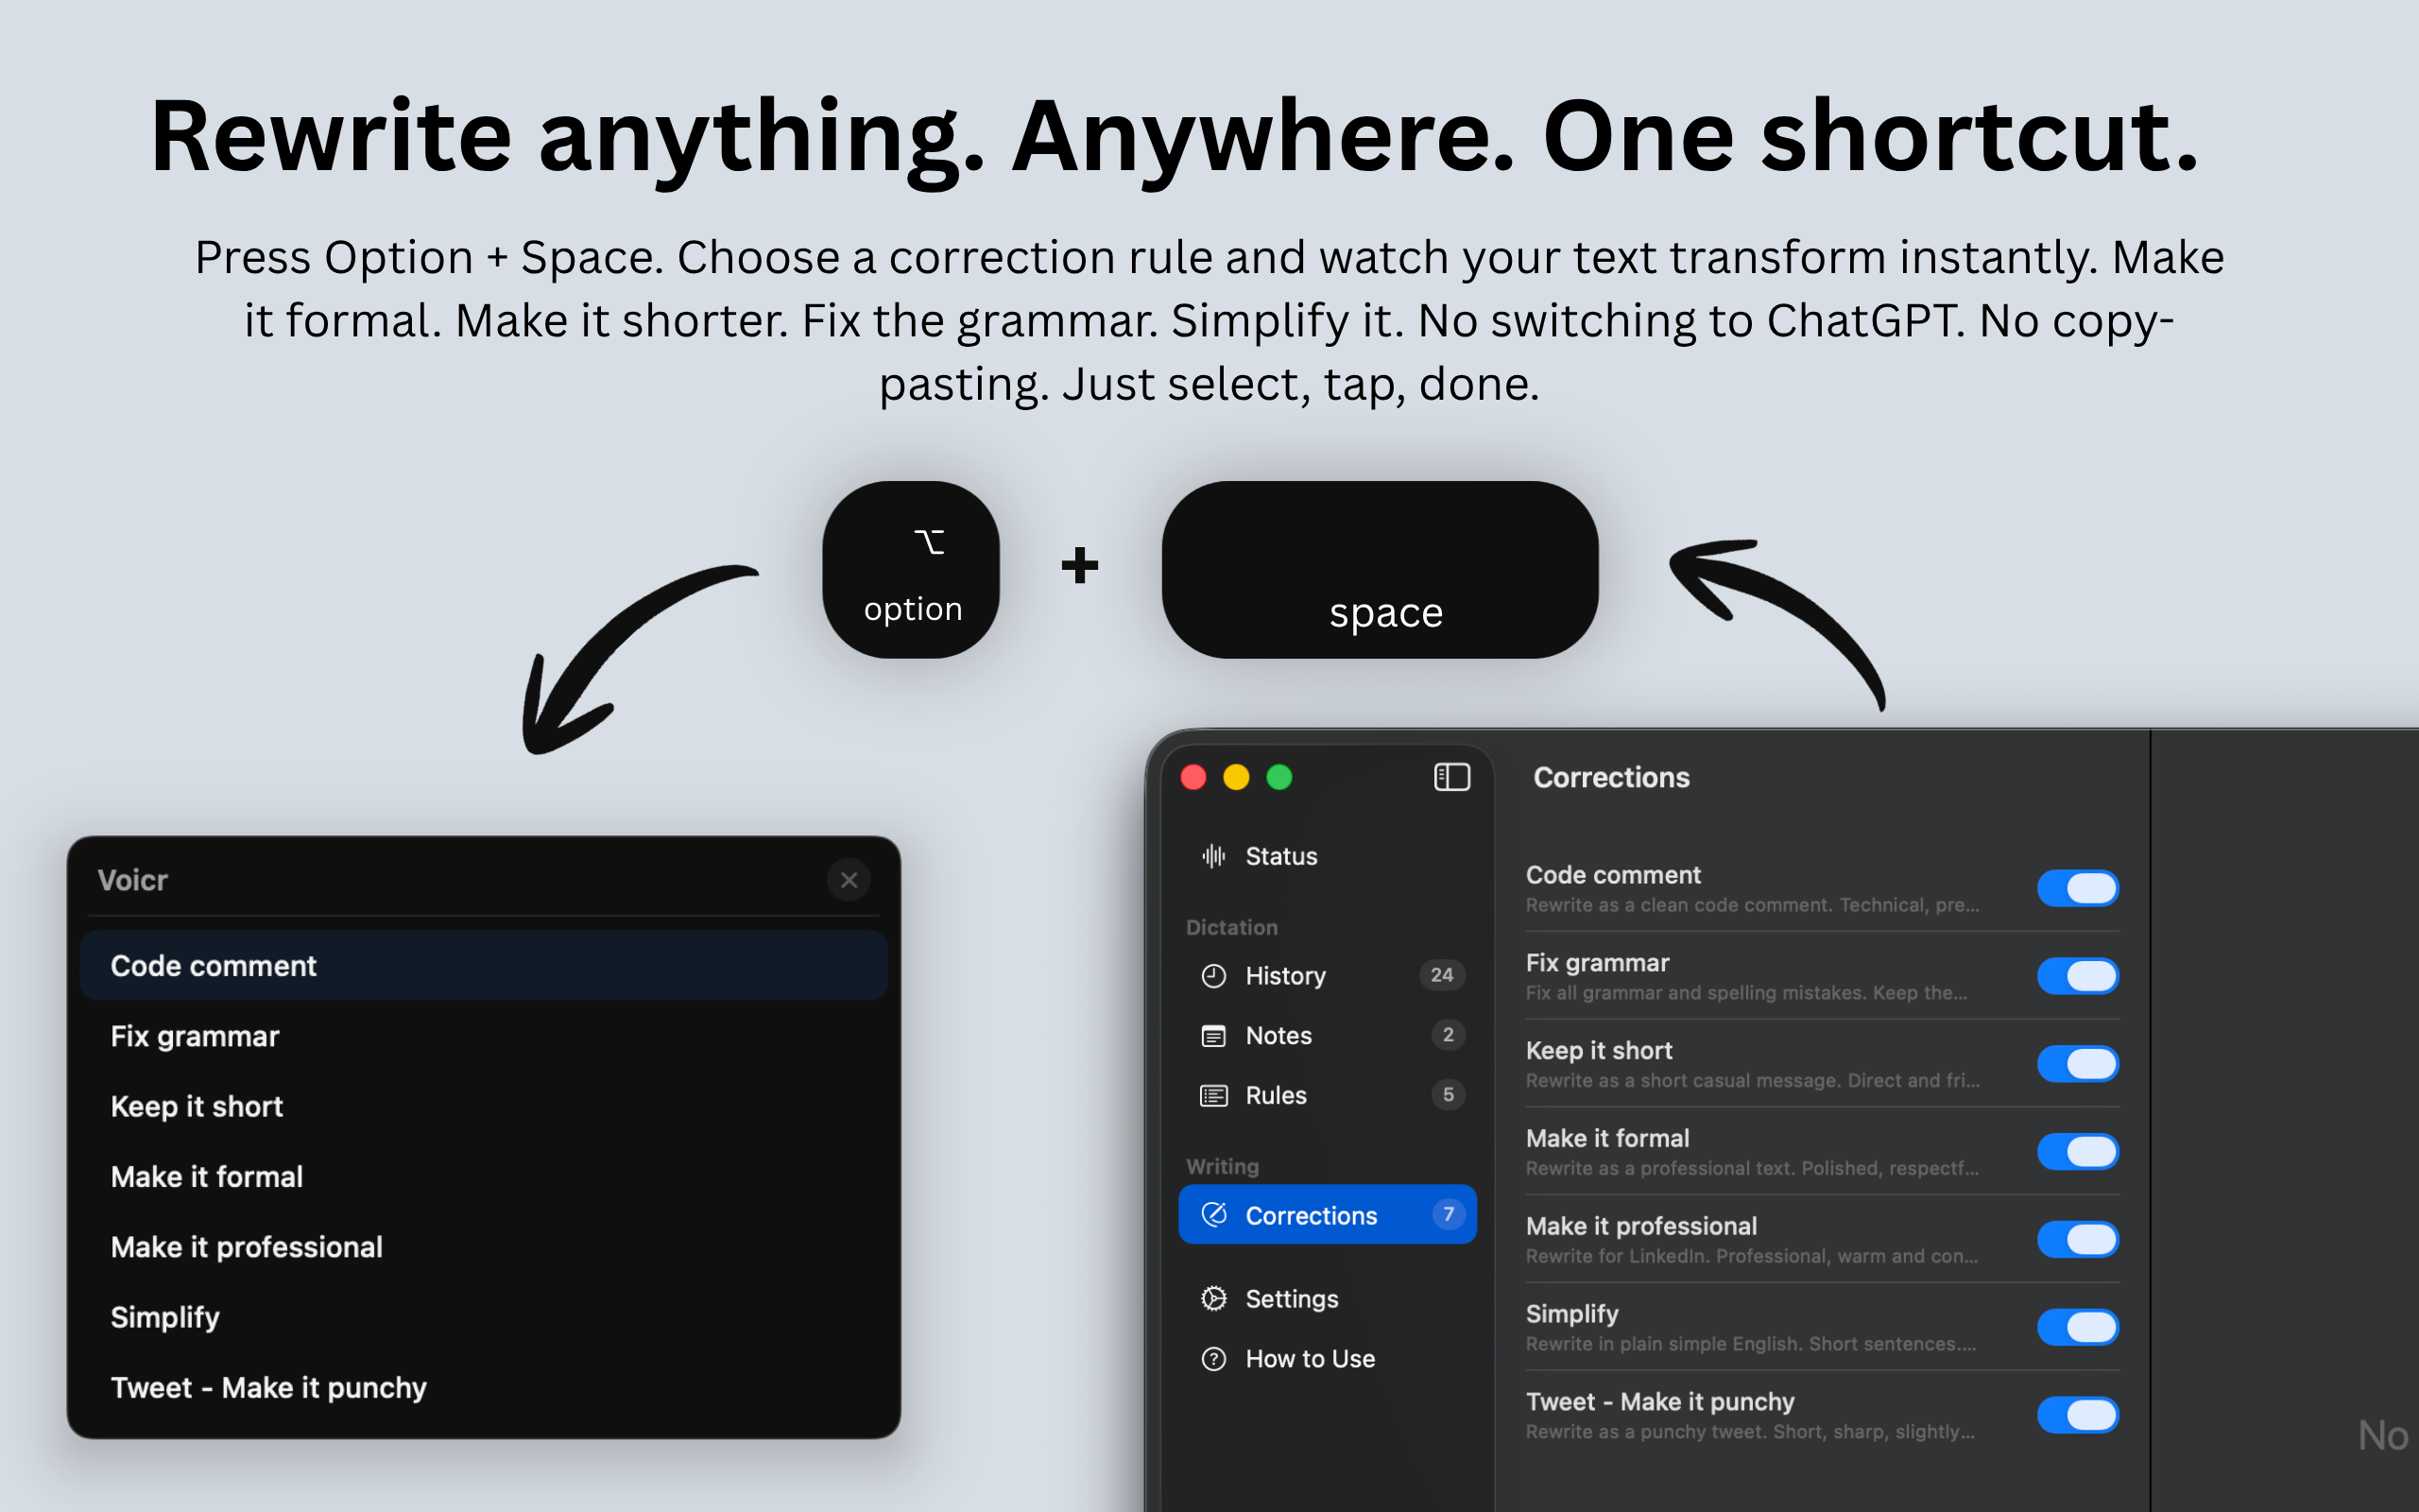This screenshot has width=2419, height=1512.
Task: Toggle the Simplify correction switch
Action: 2077,1327
